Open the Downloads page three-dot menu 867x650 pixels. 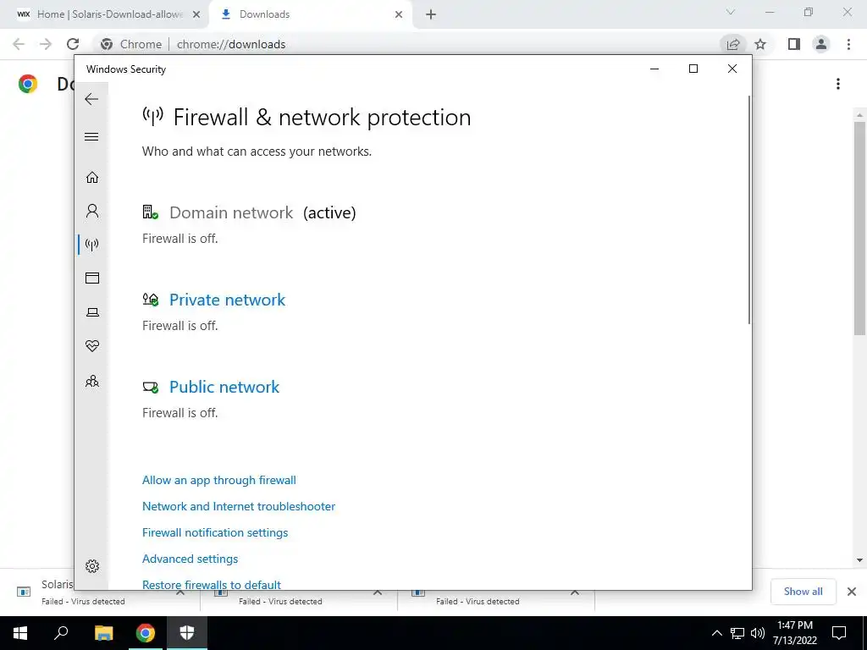point(837,84)
